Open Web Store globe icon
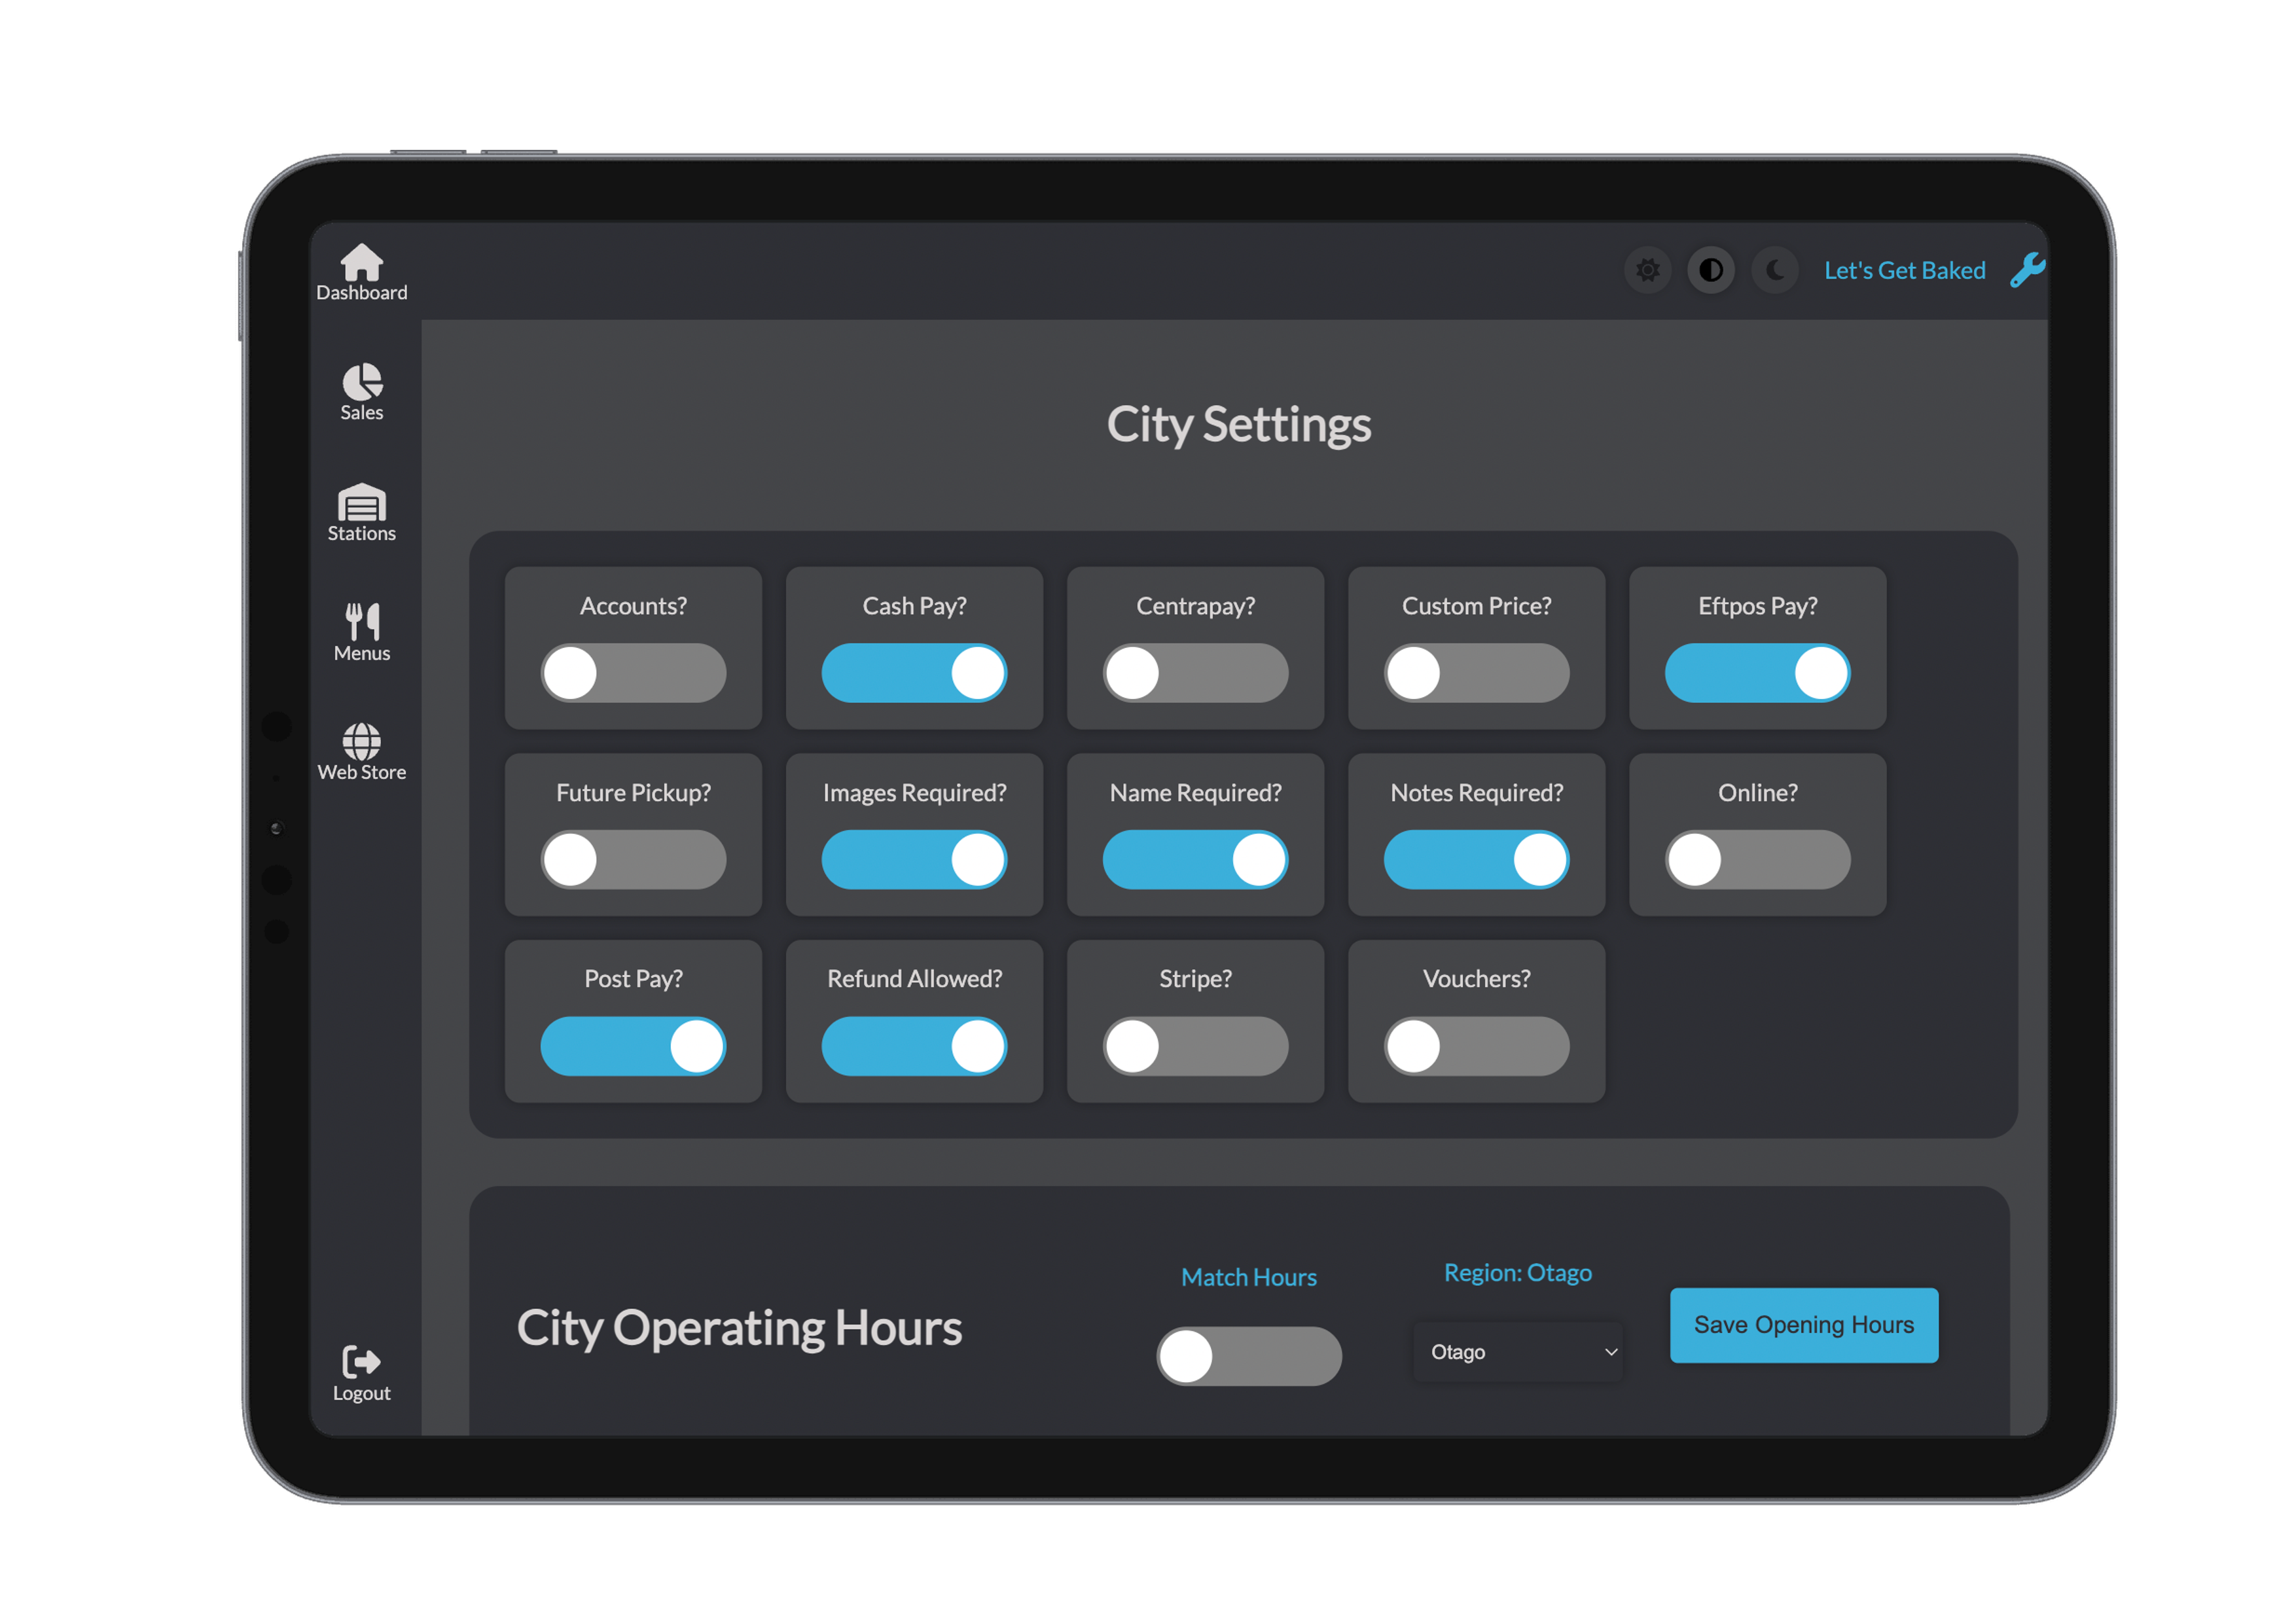The width and height of the screenshot is (2296, 1623). [x=361, y=741]
